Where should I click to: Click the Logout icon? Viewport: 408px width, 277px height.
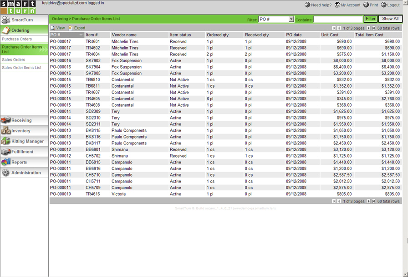(383, 5)
